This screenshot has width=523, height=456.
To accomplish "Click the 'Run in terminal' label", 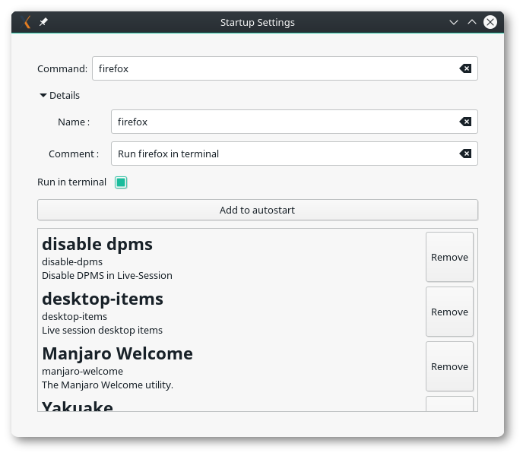I will click(71, 182).
